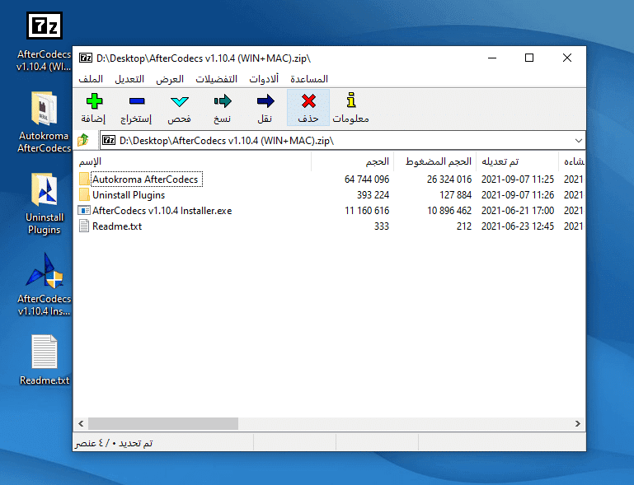
Task: Sort by Packed Size (الحجم المضغوط) header
Action: pos(435,161)
